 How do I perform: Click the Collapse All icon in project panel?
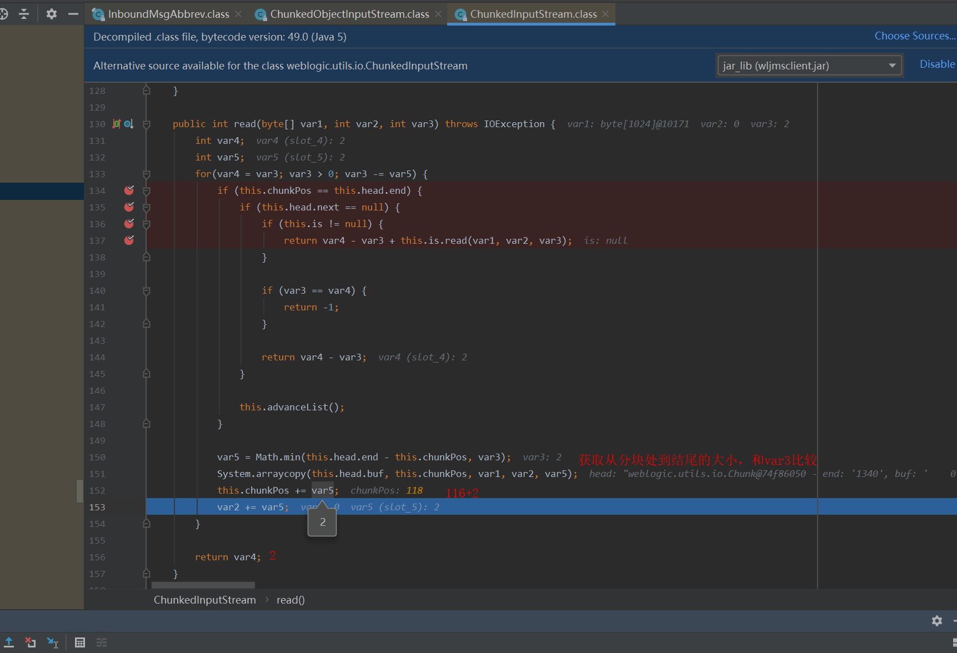click(24, 14)
